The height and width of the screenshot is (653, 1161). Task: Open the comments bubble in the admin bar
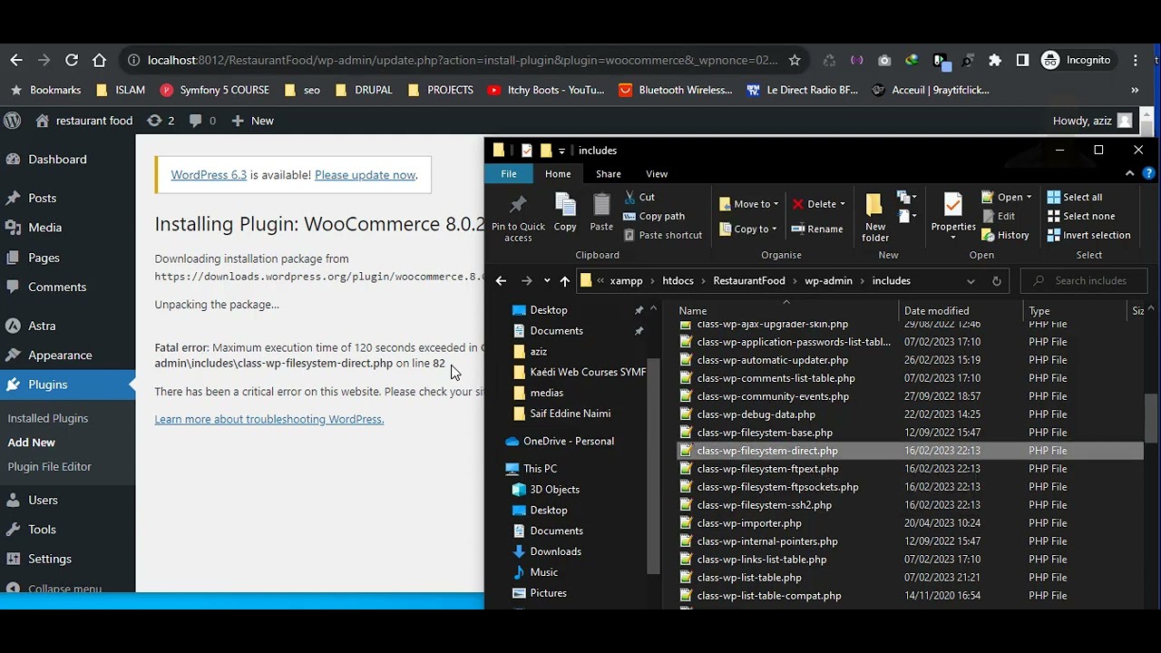tap(202, 121)
